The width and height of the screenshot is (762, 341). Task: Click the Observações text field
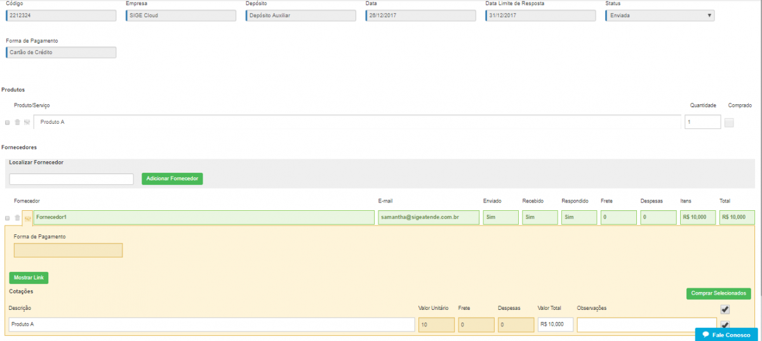tap(646, 324)
